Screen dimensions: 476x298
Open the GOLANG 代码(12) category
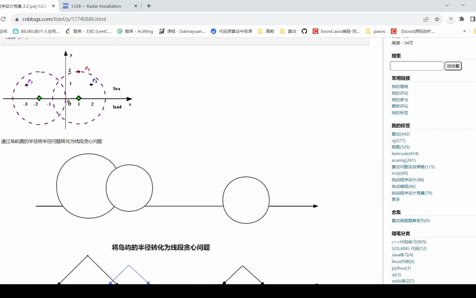click(x=409, y=249)
